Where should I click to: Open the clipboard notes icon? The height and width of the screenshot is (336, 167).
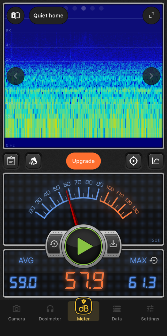(x=11, y=161)
